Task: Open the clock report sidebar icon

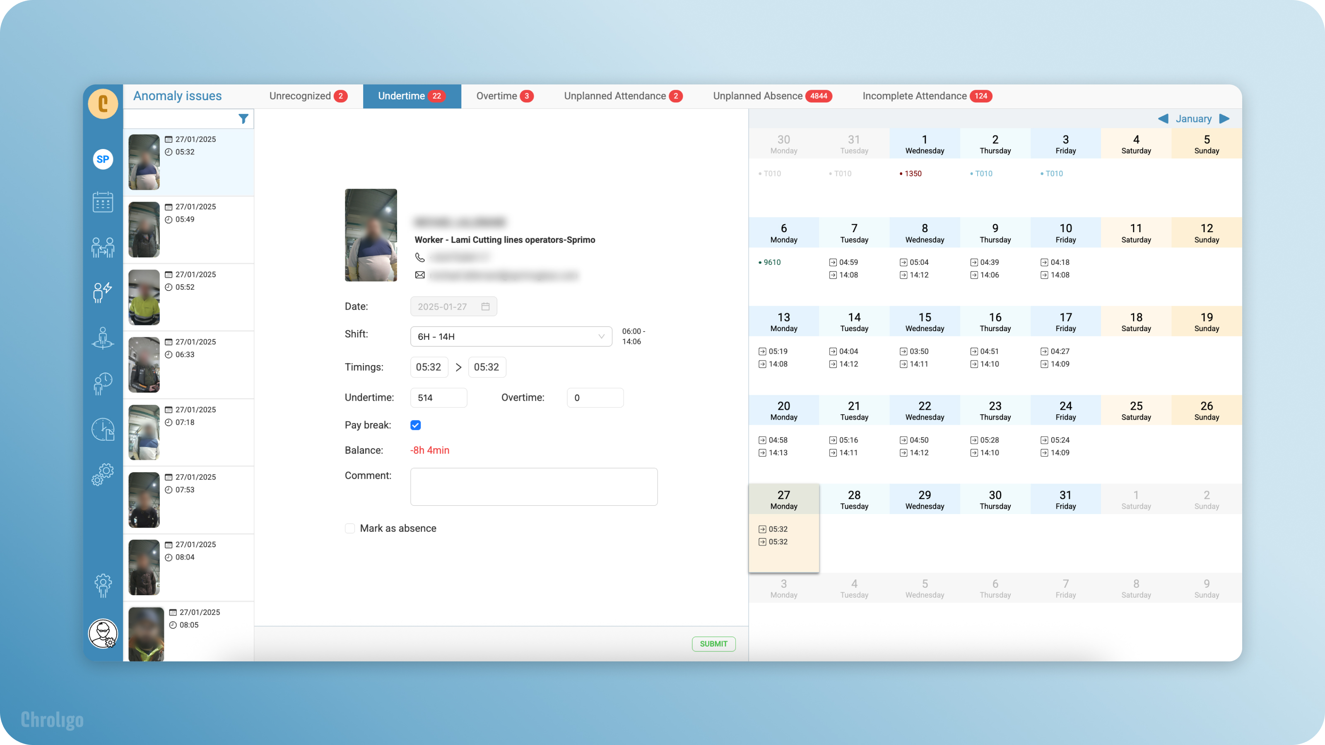Action: click(103, 429)
